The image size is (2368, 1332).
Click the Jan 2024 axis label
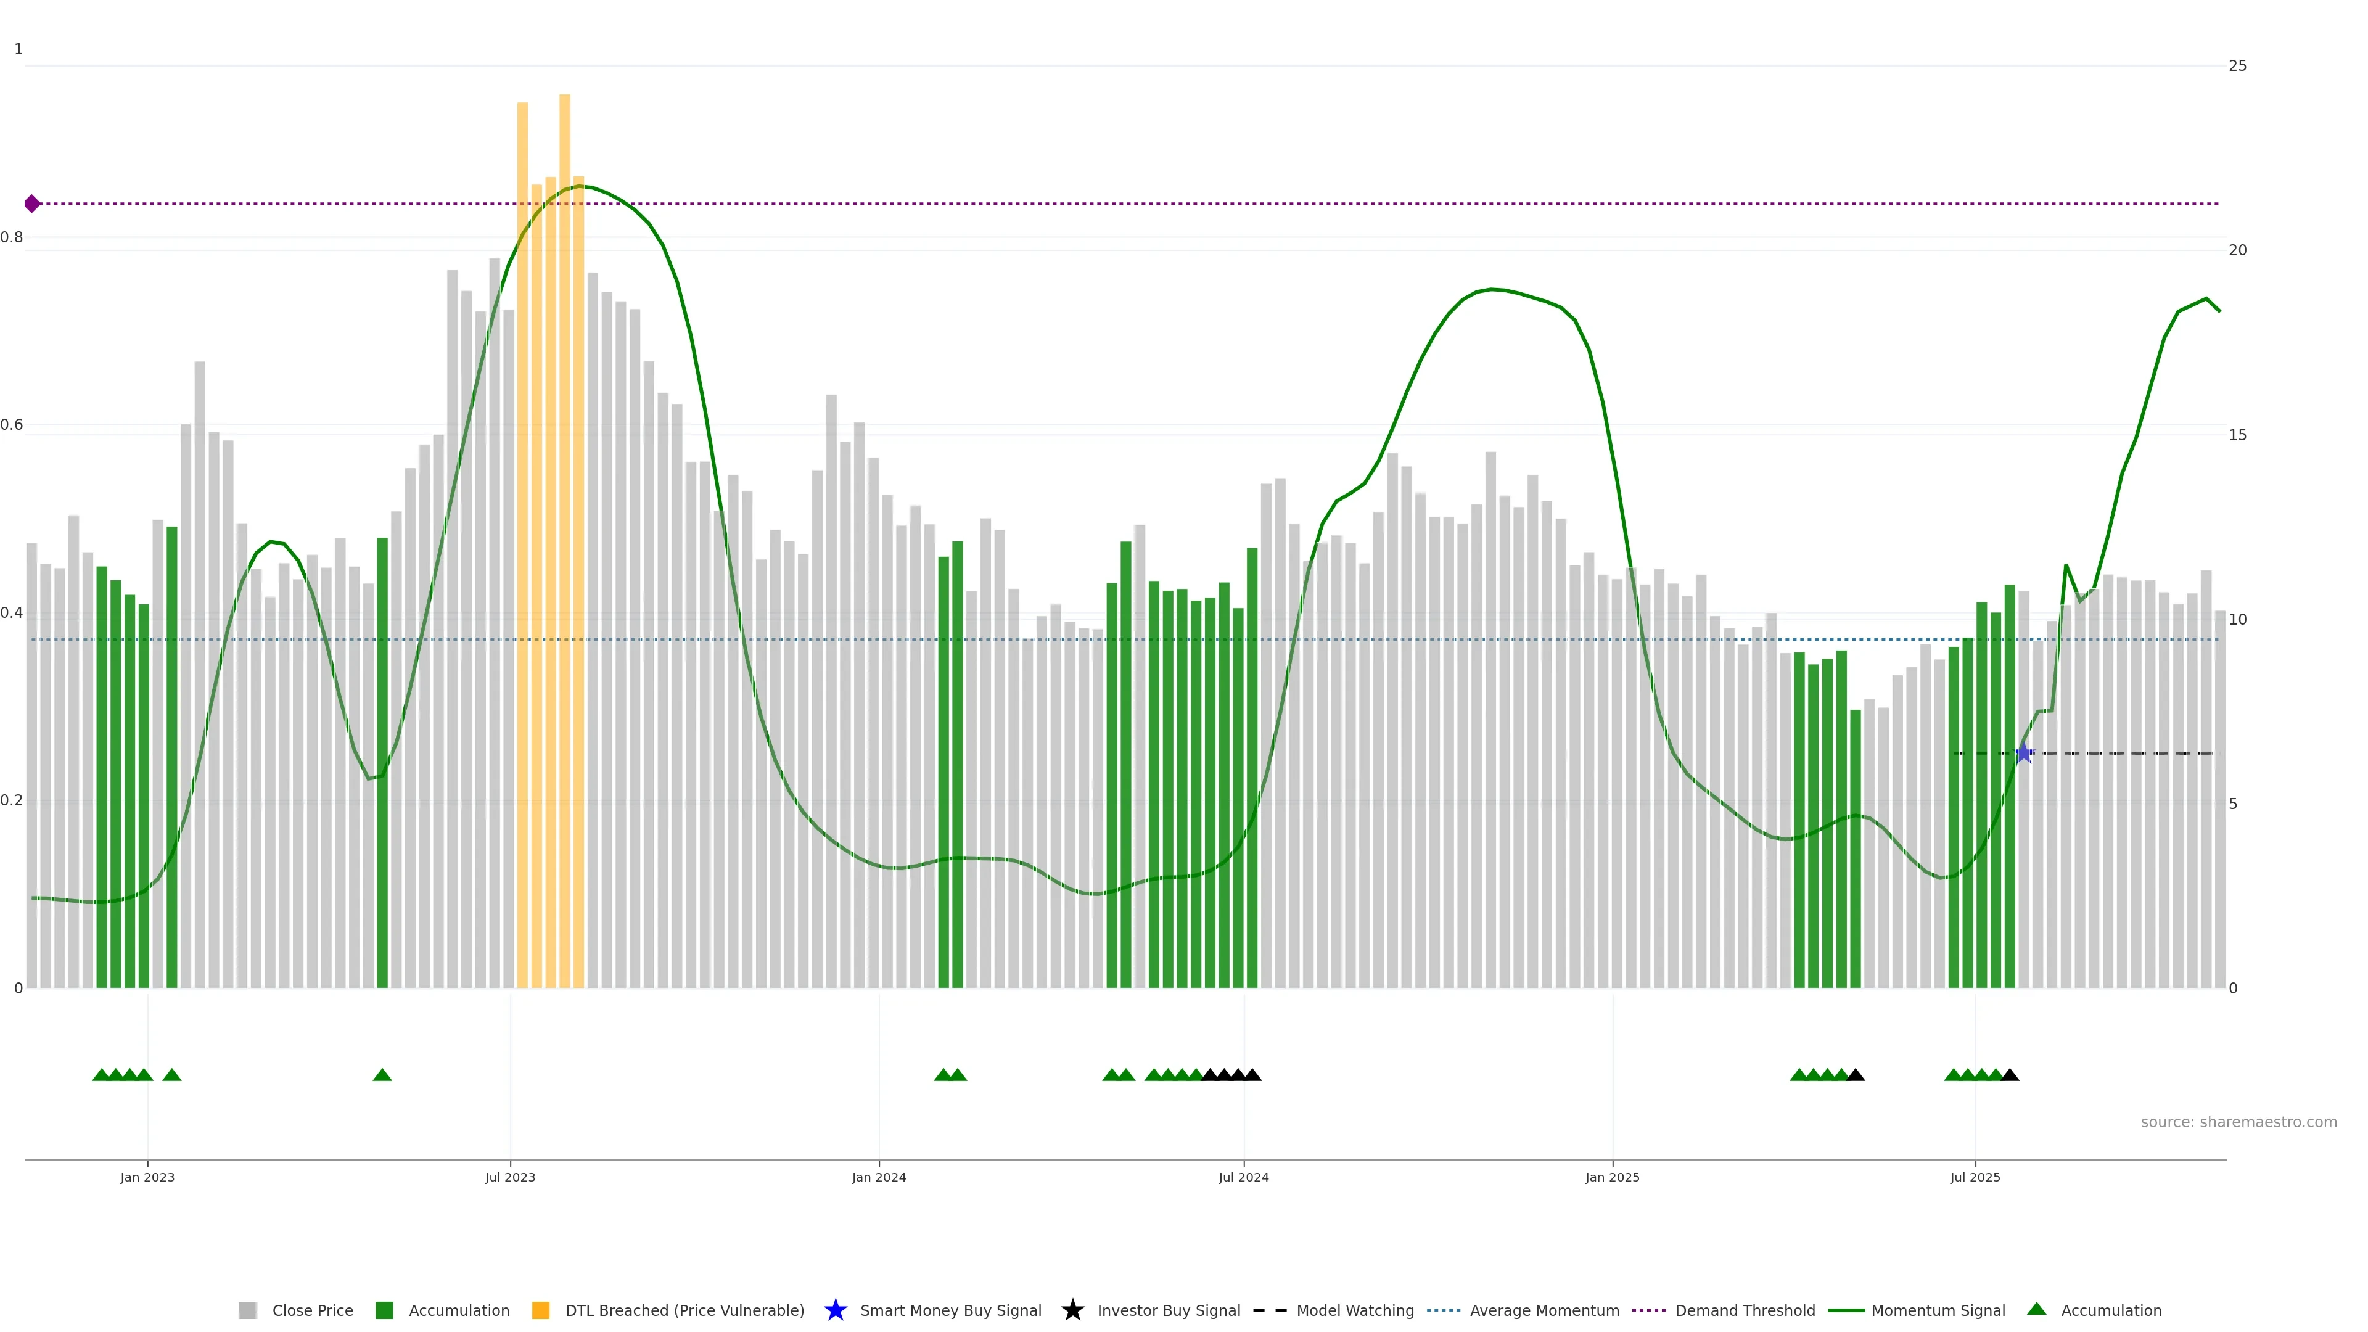[878, 1178]
